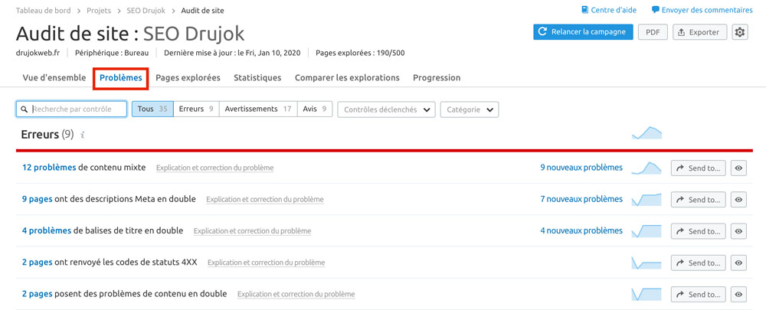Click the Exporter button

tap(699, 32)
